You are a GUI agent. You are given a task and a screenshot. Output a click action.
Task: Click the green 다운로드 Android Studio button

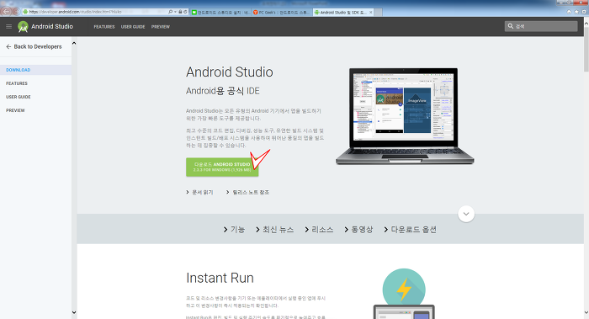click(x=222, y=167)
